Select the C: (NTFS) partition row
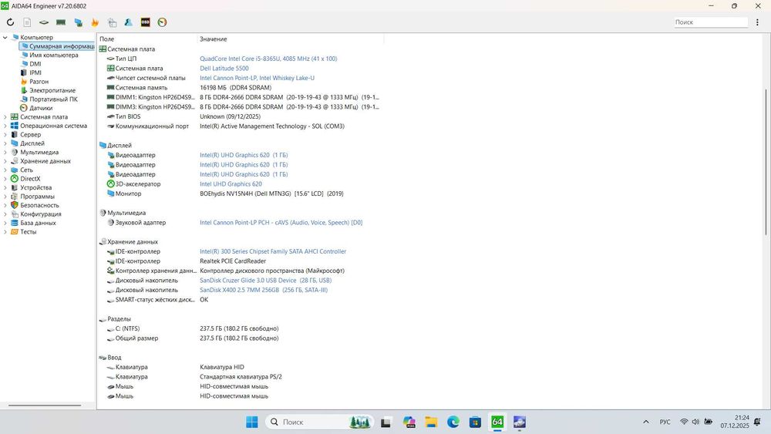Viewport: 771px width, 434px height. click(240, 329)
